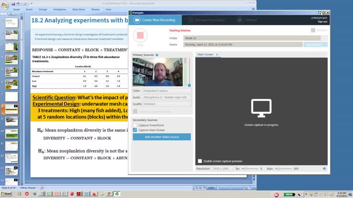This screenshot has height=198, width=353.
Task: Click Sign out in Panopto
Action: 322,21
